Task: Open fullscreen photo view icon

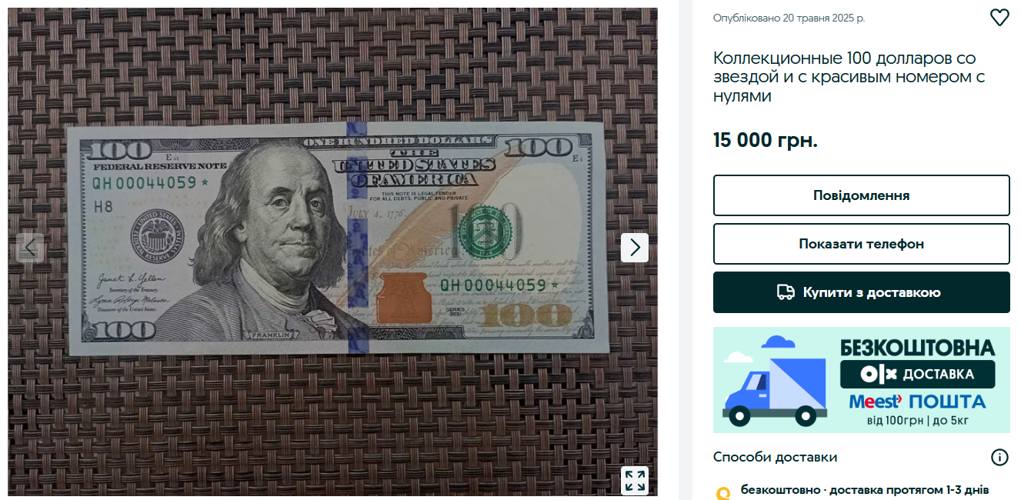Action: [x=635, y=481]
